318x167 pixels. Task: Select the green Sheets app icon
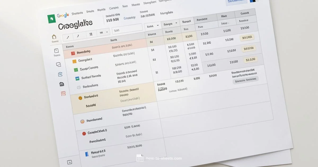point(51,19)
